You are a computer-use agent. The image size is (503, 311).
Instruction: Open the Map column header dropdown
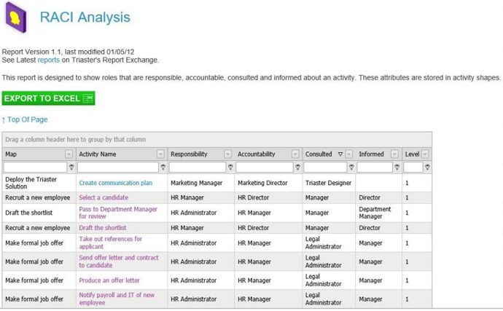pos(69,154)
